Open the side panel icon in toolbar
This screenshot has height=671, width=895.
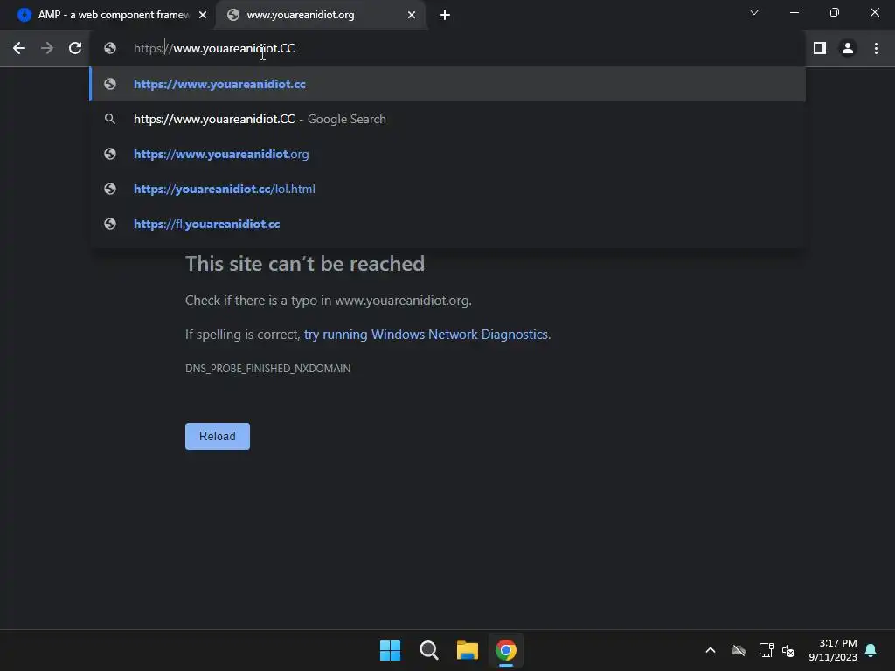tap(820, 49)
